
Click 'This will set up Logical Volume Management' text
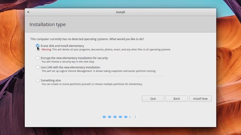pos(99,71)
